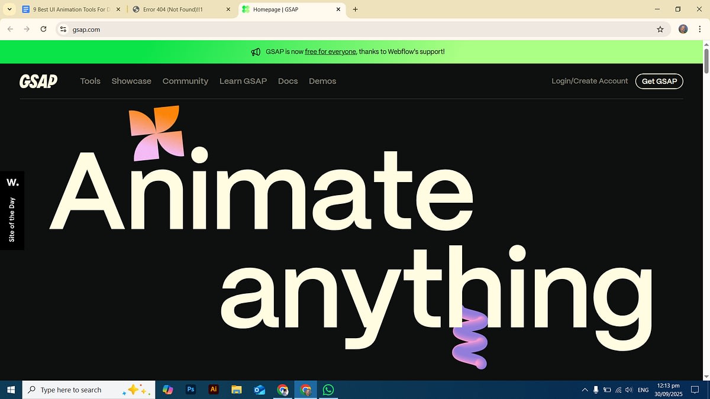Open the tab search dropdown arrow
Viewport: 710px width, 399px height.
pyautogui.click(x=9, y=9)
